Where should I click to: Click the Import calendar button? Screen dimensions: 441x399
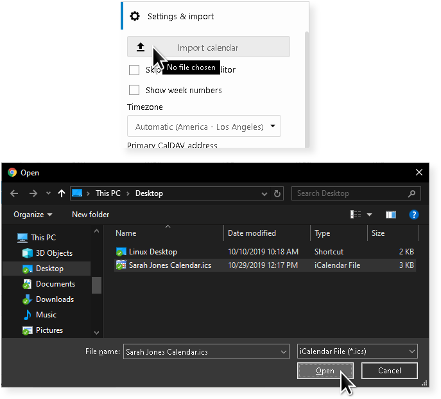point(208,48)
